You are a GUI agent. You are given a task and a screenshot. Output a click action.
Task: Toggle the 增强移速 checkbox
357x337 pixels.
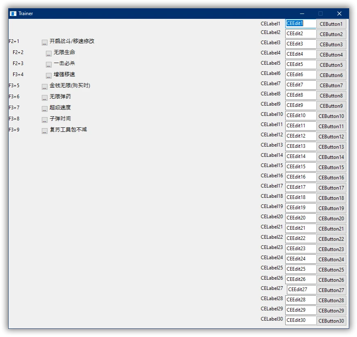tap(48, 75)
